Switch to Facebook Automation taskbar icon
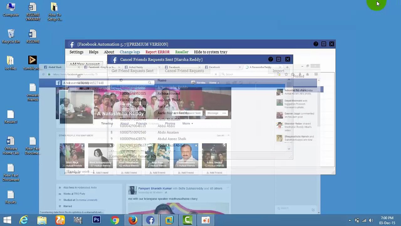This screenshot has width=401, height=226. [x=151, y=220]
